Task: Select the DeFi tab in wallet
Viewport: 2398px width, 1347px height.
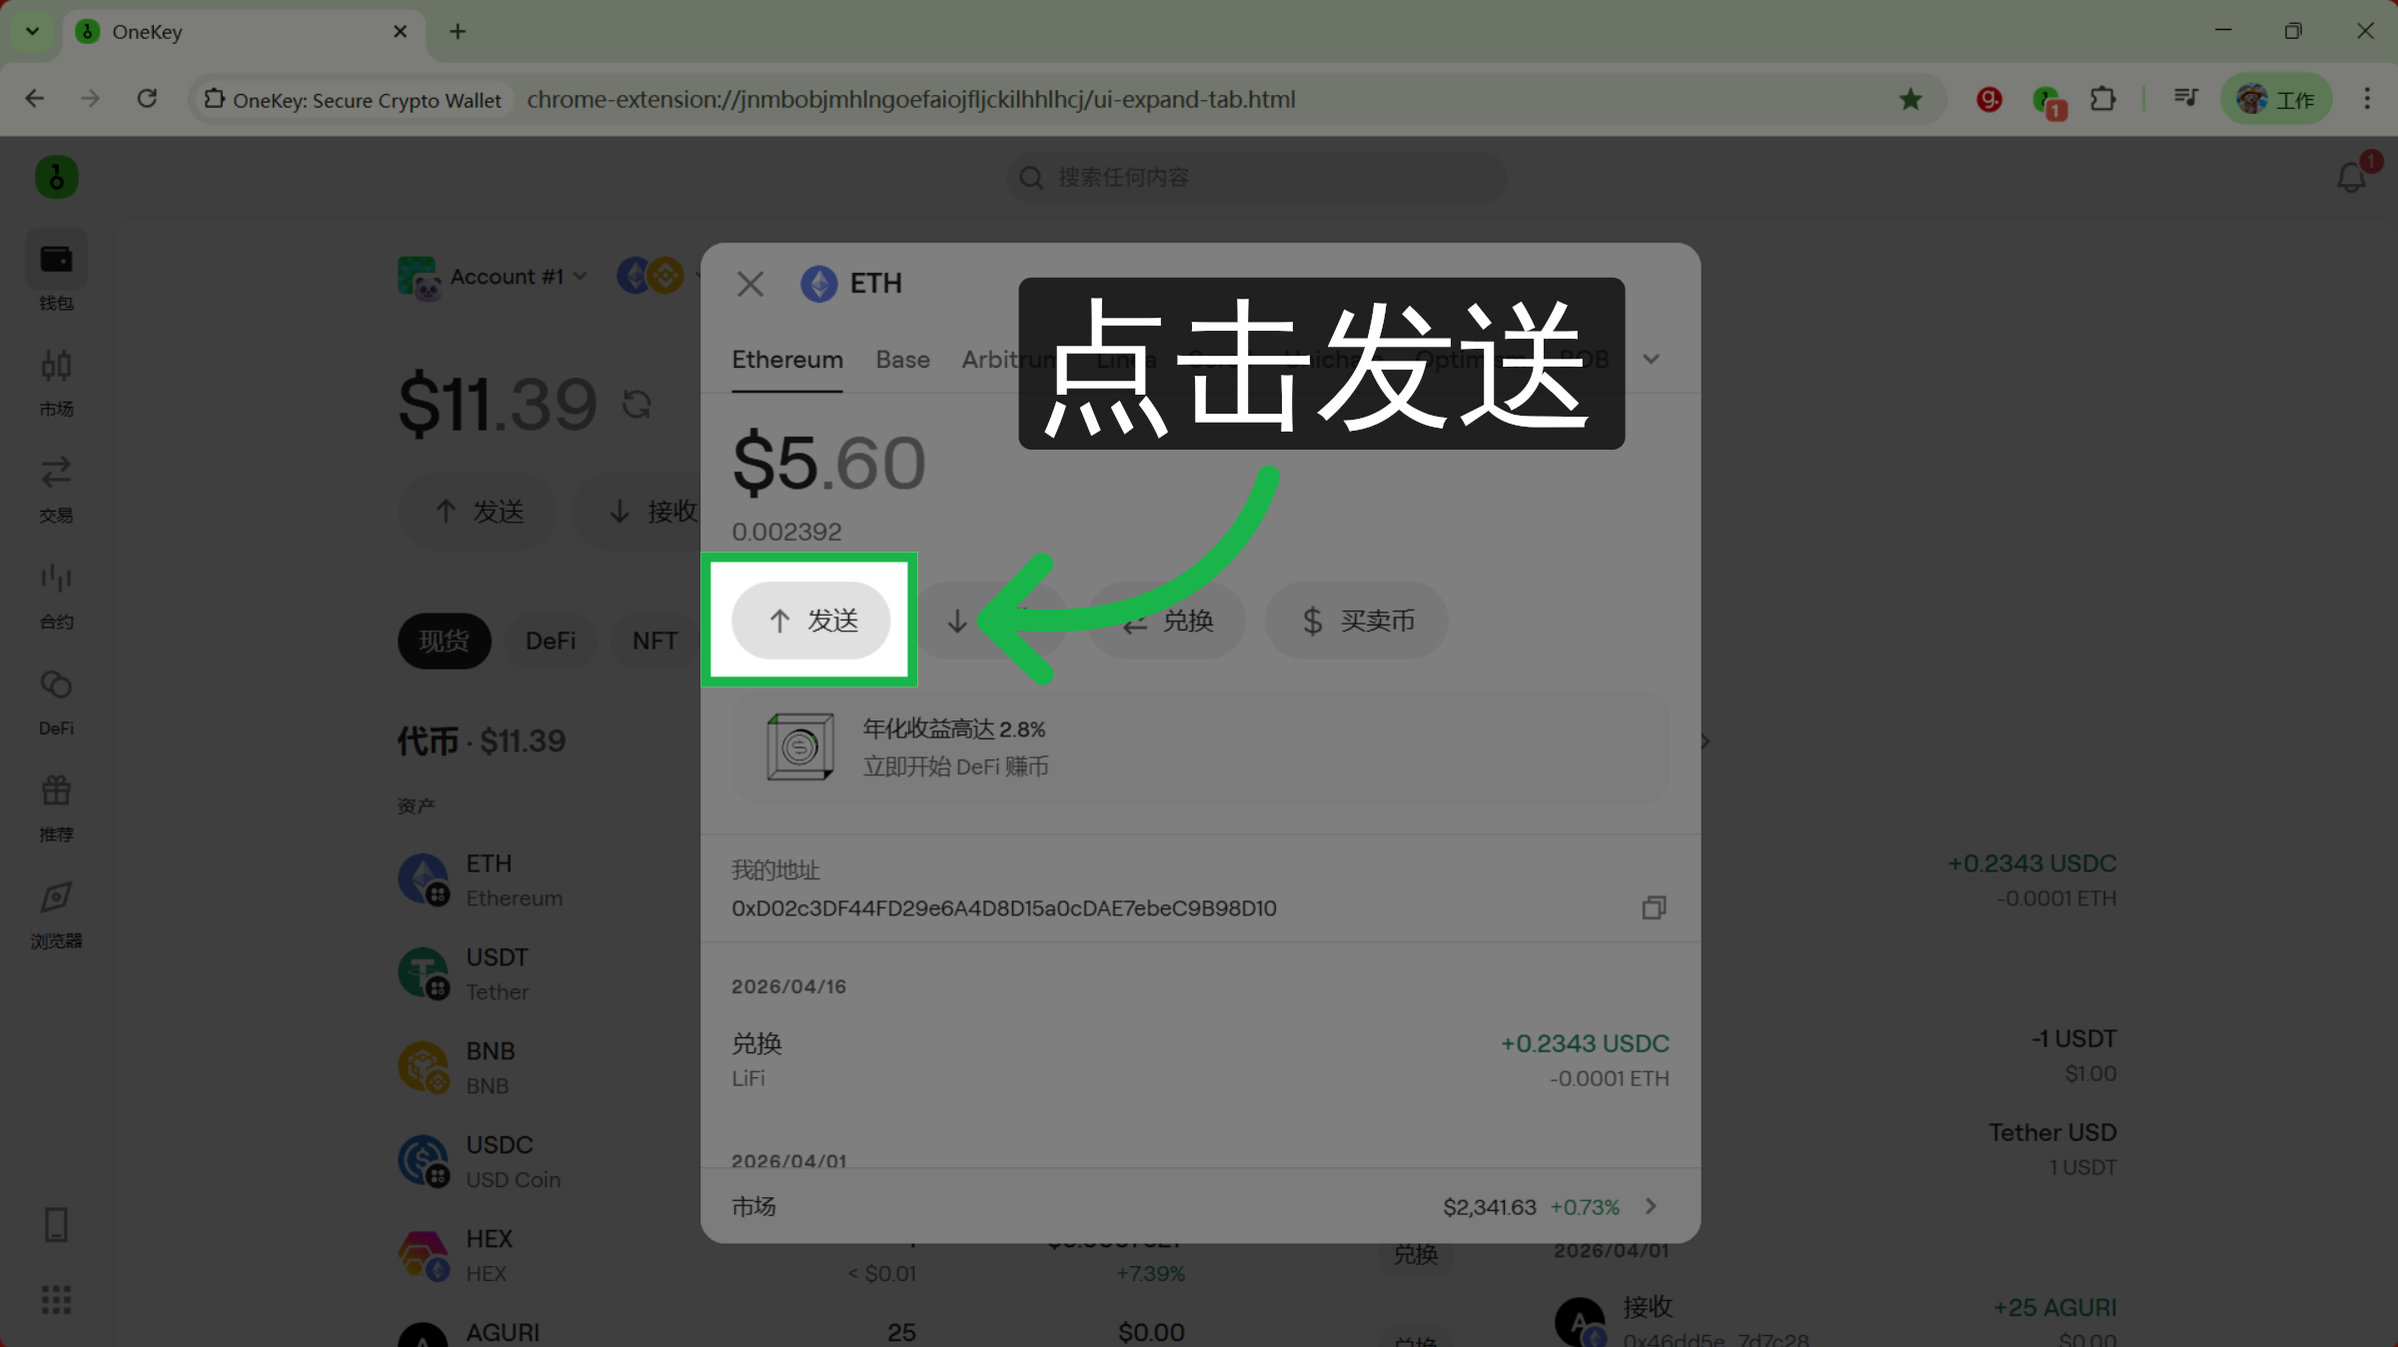Action: 551,641
